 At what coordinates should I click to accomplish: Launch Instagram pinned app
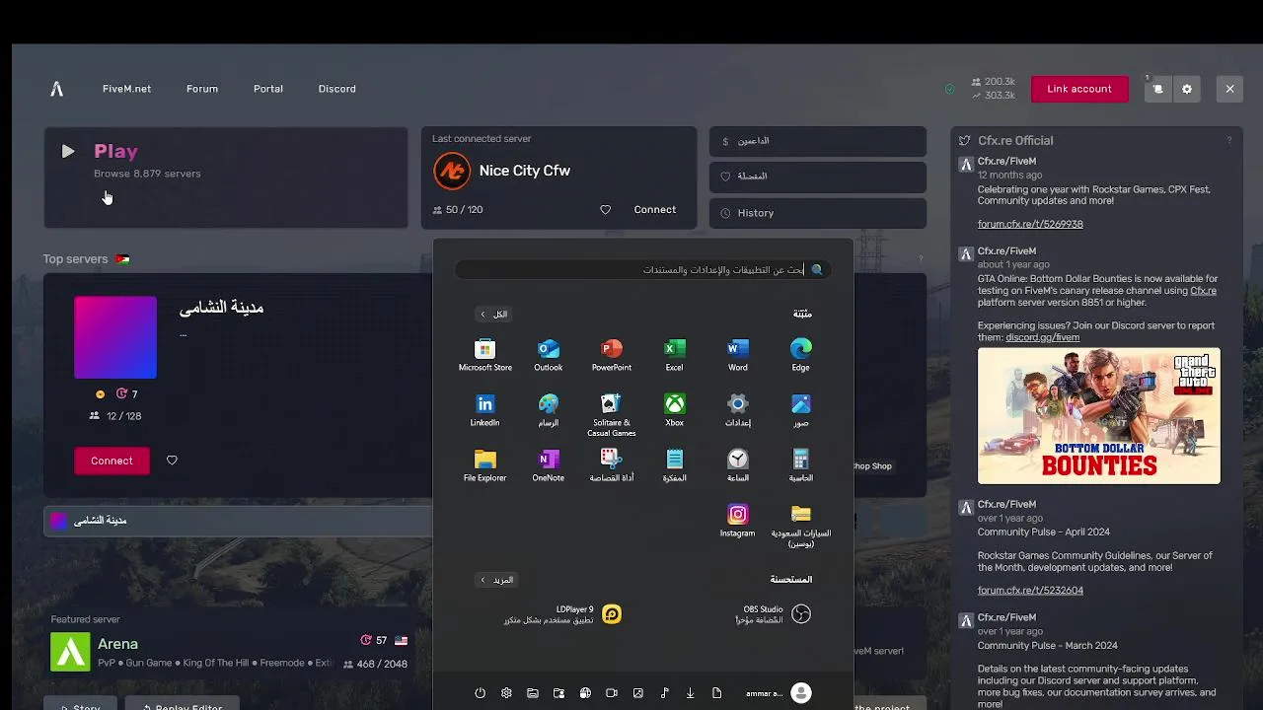pos(738,521)
